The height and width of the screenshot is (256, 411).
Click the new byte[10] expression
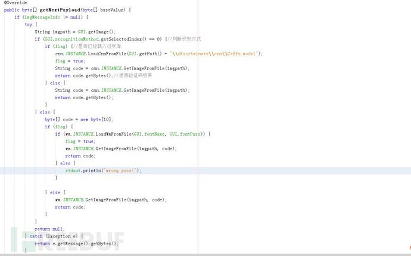point(96,119)
